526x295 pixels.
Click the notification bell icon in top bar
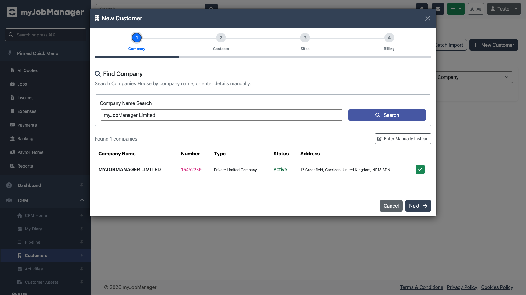[x=422, y=9]
